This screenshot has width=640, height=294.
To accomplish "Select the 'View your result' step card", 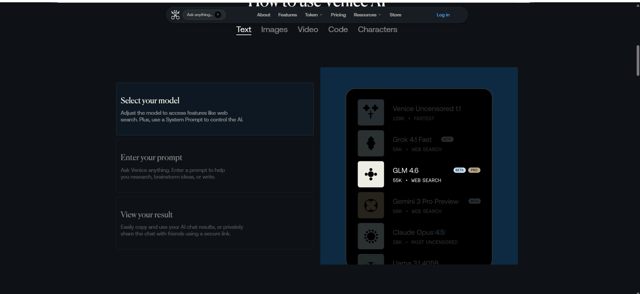I will coord(215,223).
